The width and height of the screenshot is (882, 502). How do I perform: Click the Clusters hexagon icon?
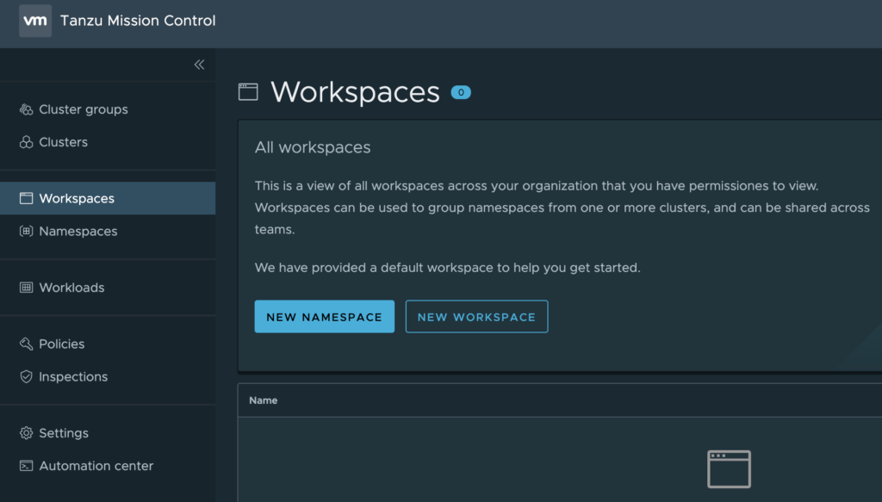click(26, 142)
